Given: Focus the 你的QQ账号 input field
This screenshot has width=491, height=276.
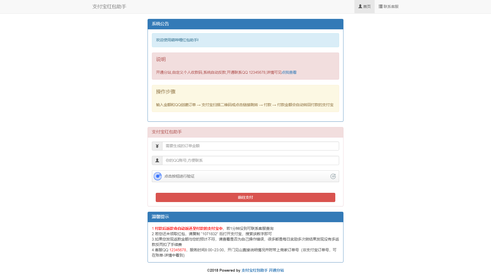Looking at the screenshot, I should (250, 160).
